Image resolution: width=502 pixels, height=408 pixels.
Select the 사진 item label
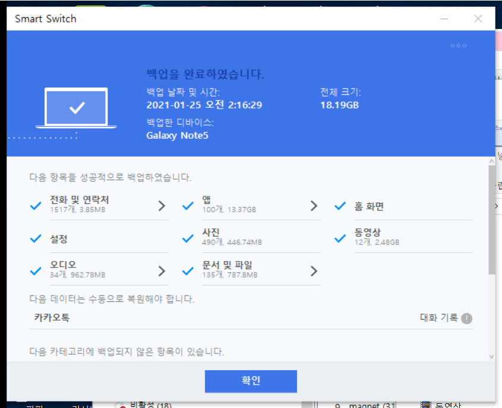click(x=211, y=232)
